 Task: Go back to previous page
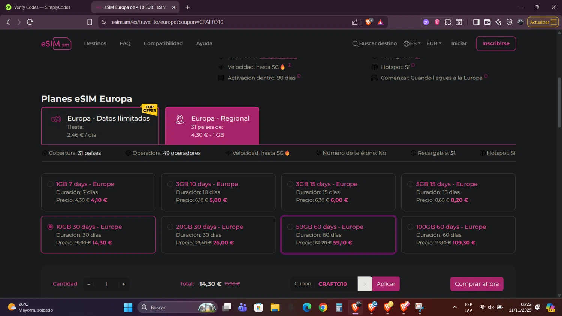click(x=8, y=22)
